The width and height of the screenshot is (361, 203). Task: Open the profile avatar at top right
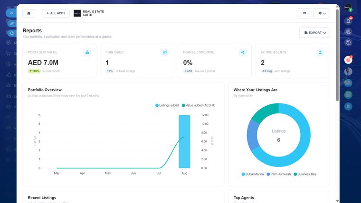[348, 8]
